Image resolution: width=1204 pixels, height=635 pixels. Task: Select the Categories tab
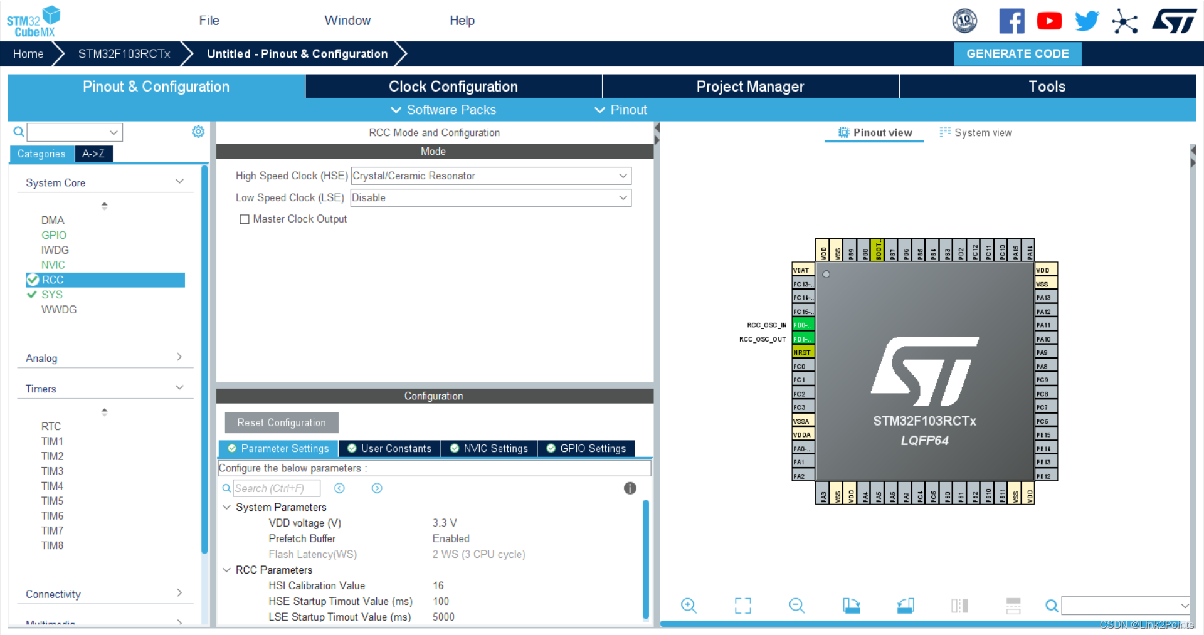pyautogui.click(x=41, y=154)
